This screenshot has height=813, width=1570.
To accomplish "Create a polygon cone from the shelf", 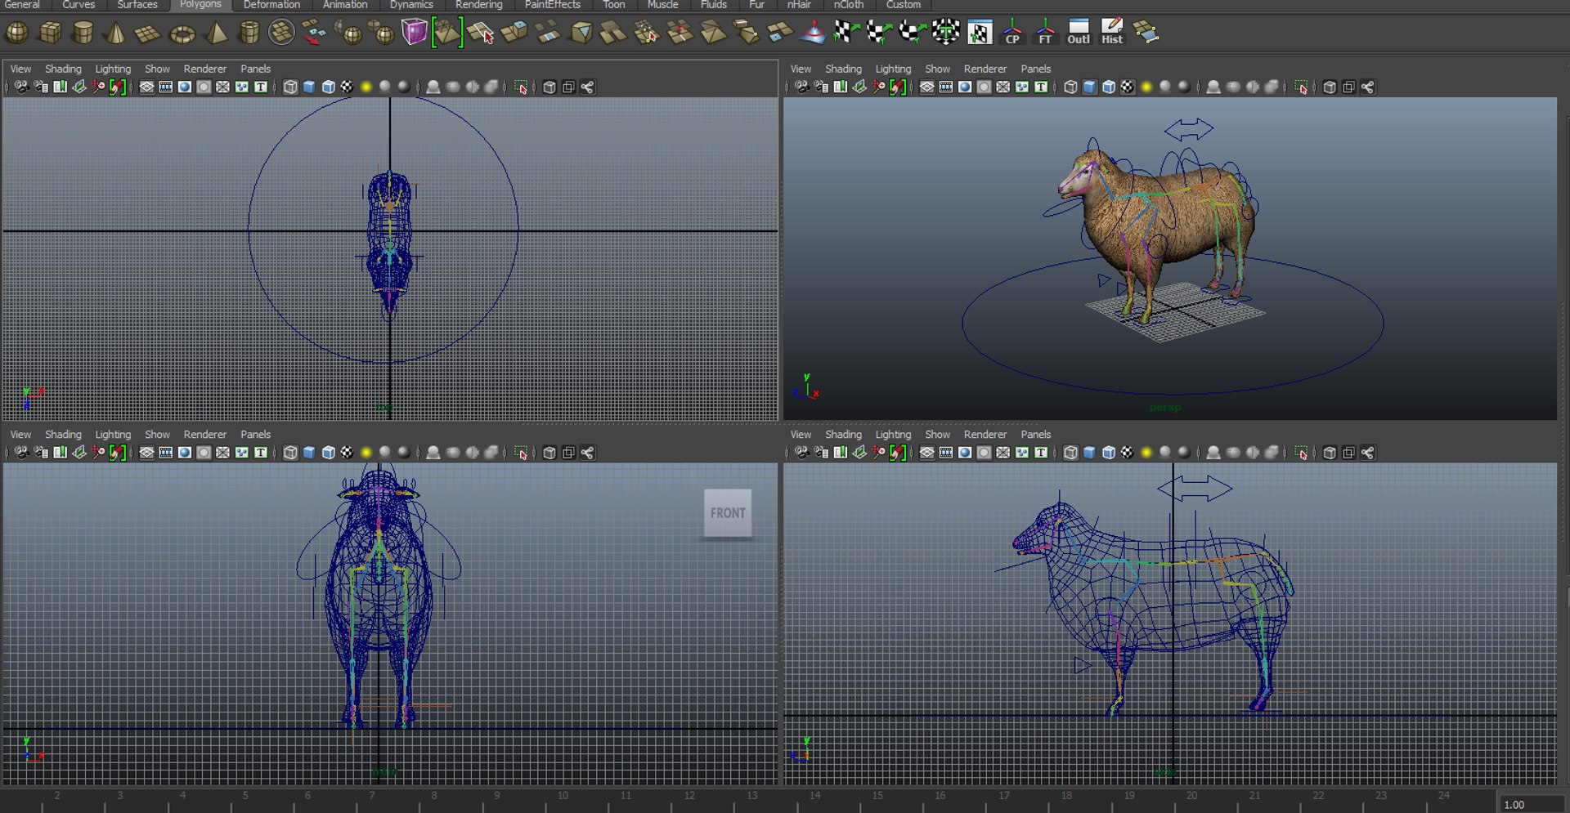I will click(115, 34).
